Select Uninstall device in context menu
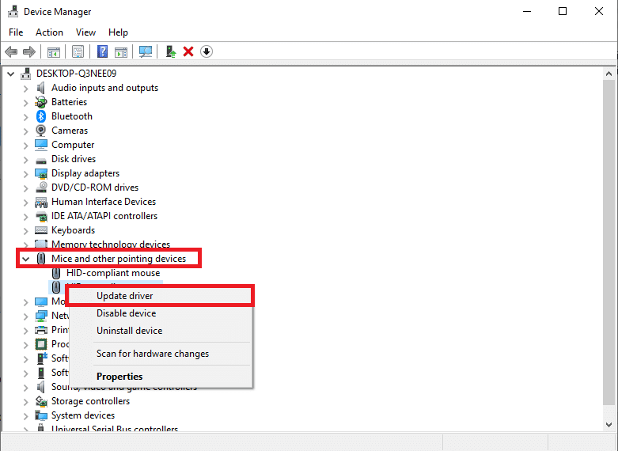This screenshot has width=618, height=451. (x=129, y=331)
